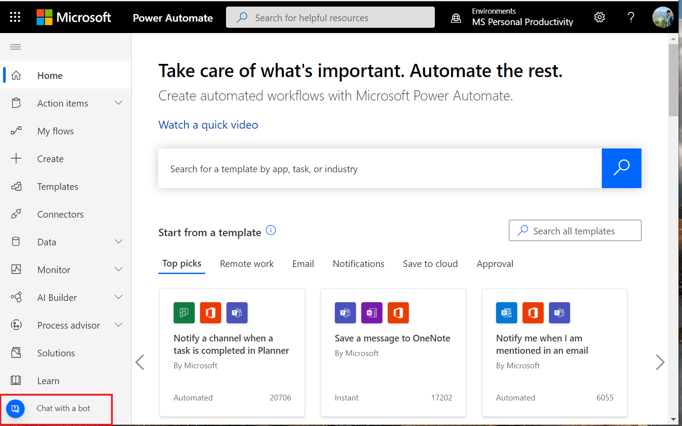Show previous templates with left arrow

pos(140,362)
